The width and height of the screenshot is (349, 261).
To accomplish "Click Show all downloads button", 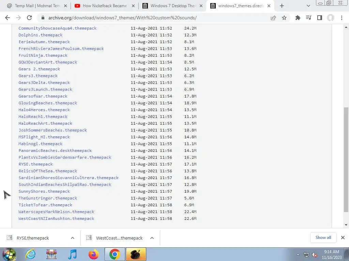I will pyautogui.click(x=323, y=238).
